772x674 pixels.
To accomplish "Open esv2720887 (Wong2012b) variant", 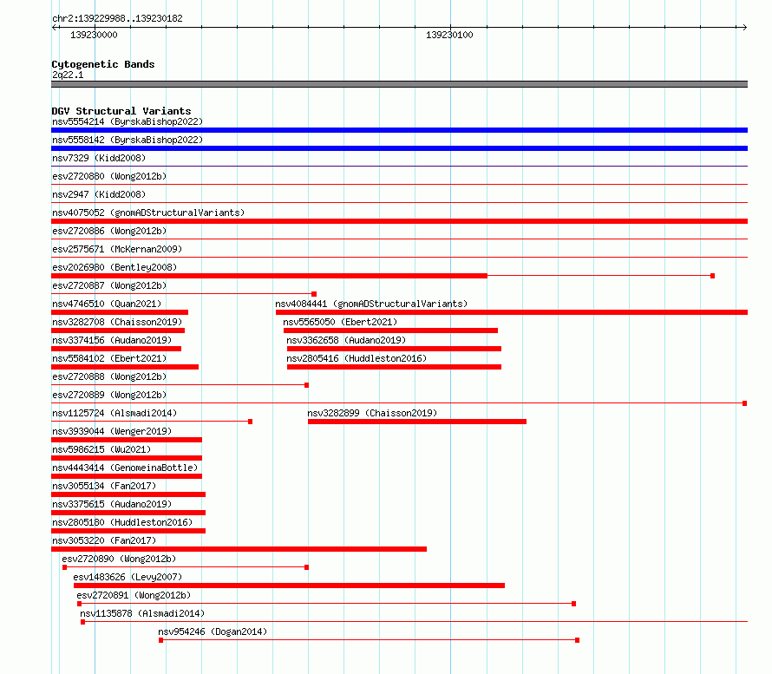I will (109, 285).
